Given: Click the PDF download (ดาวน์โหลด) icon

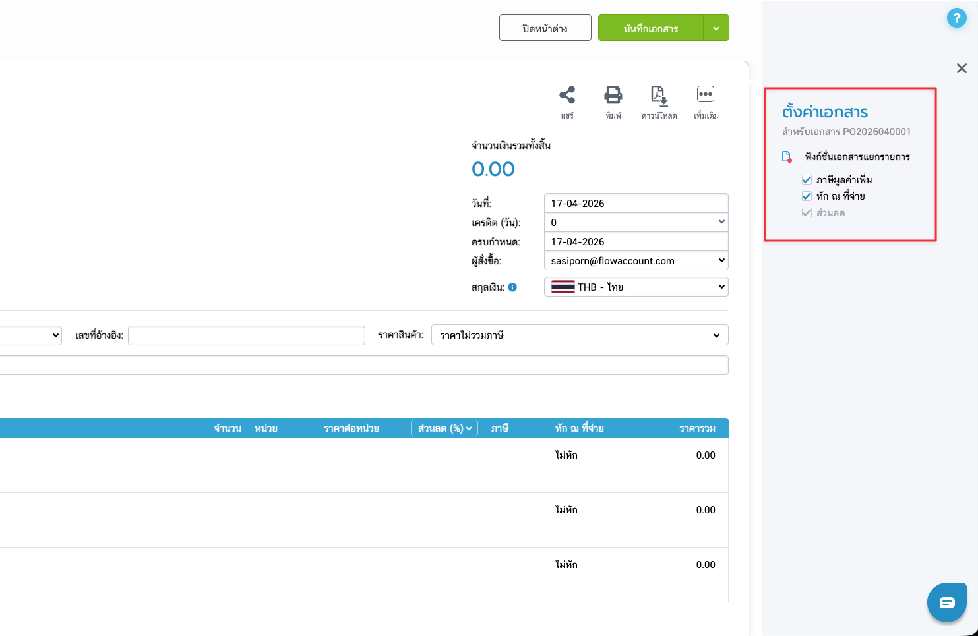Looking at the screenshot, I should 659,96.
